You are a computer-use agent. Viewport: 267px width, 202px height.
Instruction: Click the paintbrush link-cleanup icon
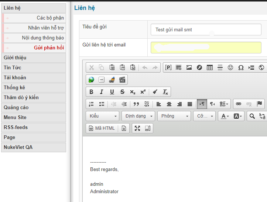point(112,80)
